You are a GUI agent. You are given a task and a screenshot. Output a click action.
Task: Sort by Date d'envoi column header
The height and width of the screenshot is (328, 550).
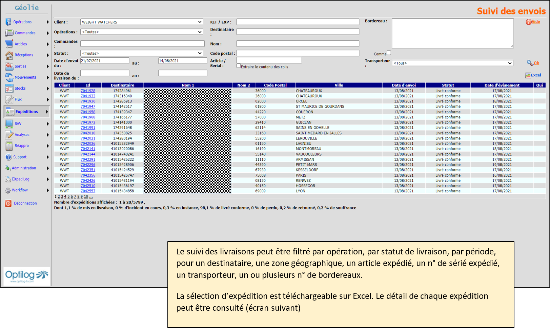click(x=404, y=85)
